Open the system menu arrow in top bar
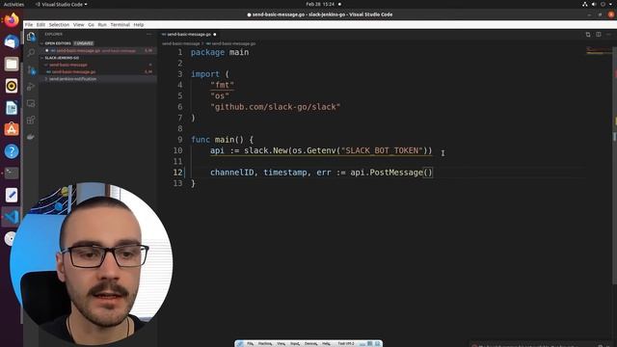617x347 pixels. click(x=611, y=4)
